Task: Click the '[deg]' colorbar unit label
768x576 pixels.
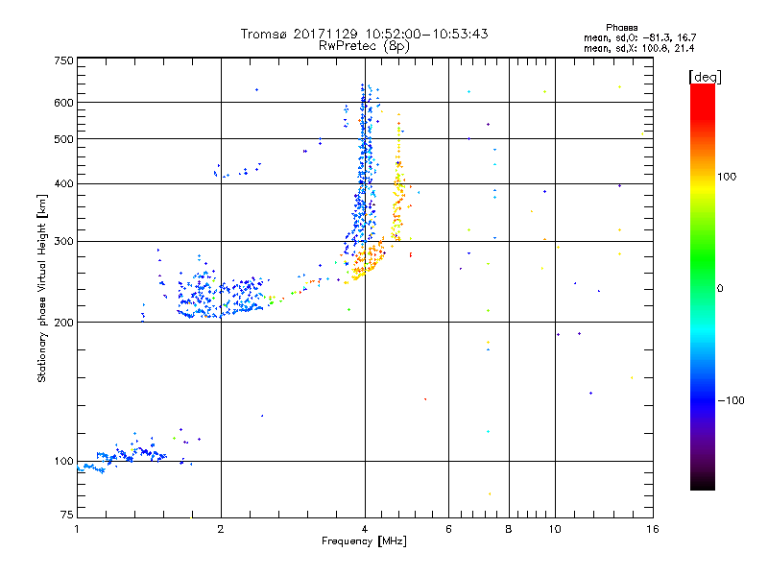Action: point(705,77)
